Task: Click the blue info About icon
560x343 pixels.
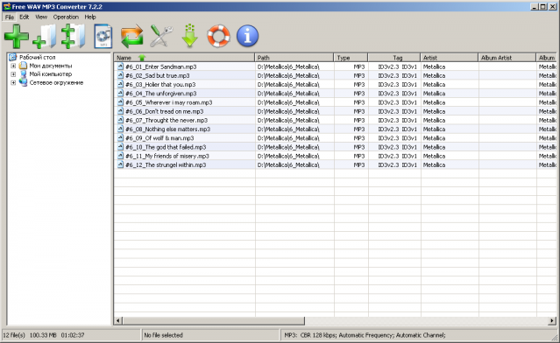Action: 247,36
